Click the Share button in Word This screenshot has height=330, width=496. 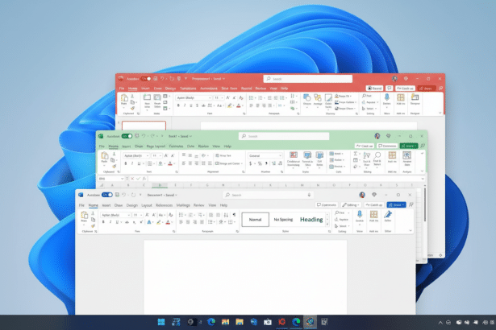[396, 205]
